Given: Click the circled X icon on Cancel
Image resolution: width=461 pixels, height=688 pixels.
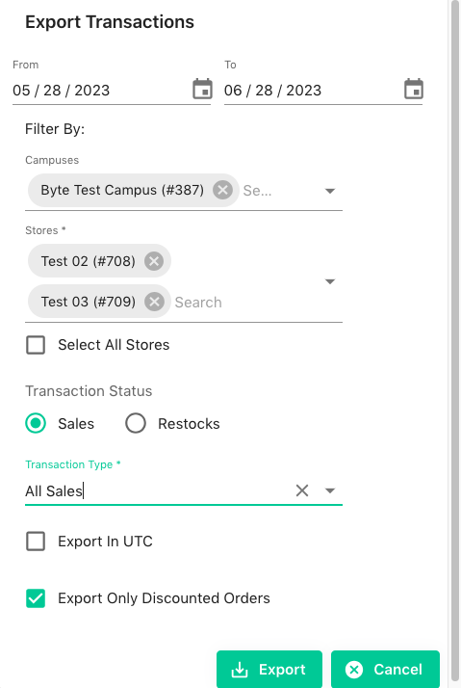Looking at the screenshot, I should [354, 670].
